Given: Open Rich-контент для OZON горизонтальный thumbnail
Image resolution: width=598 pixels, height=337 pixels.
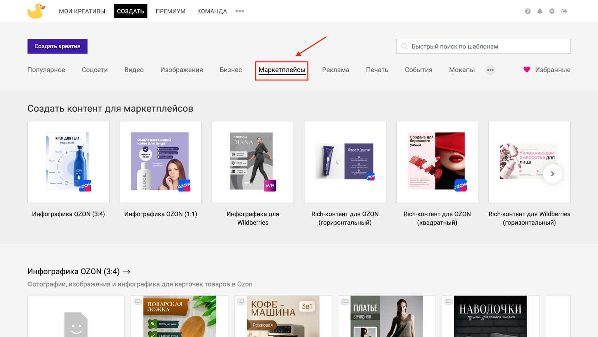Looking at the screenshot, I should point(345,162).
